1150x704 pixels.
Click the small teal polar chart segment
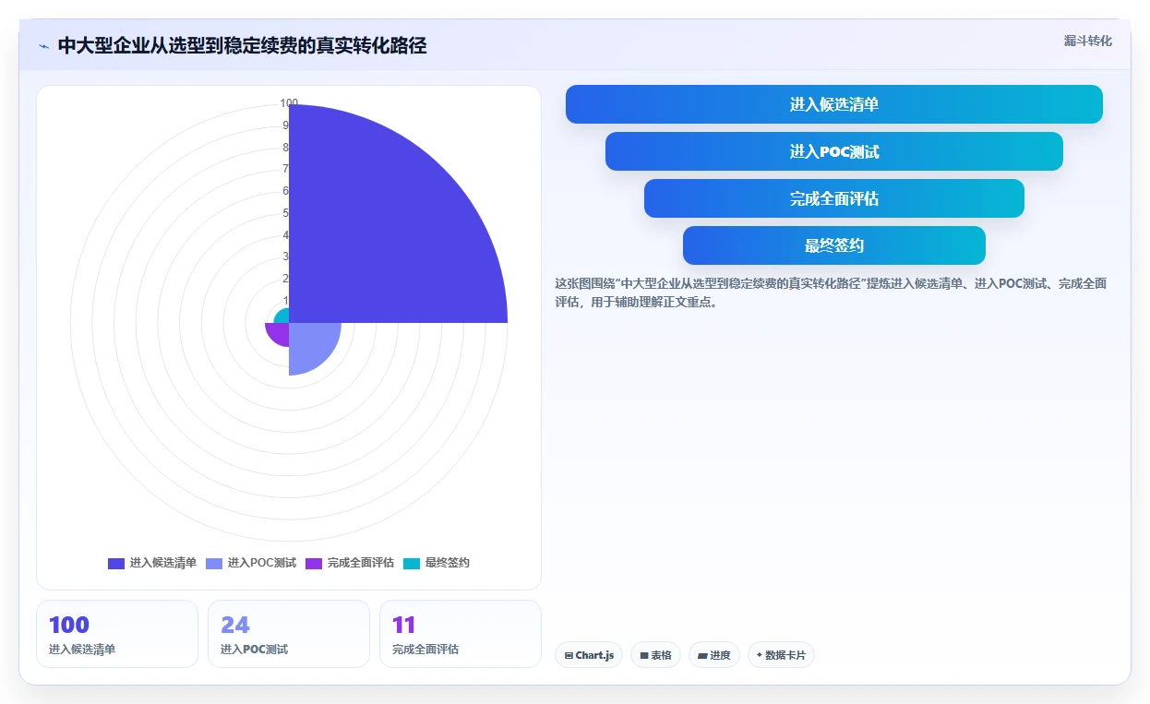[x=283, y=316]
